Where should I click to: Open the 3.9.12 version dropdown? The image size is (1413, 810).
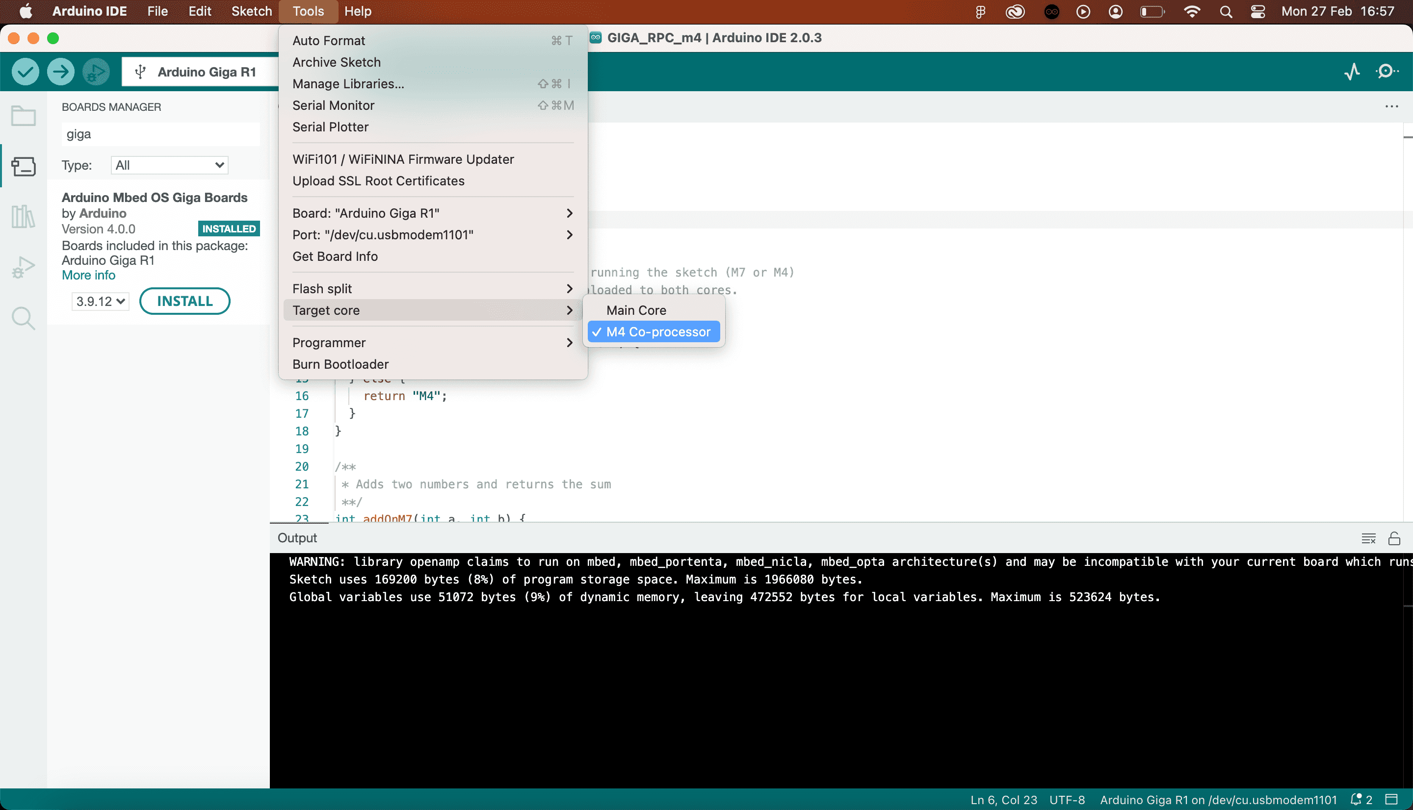coord(100,302)
